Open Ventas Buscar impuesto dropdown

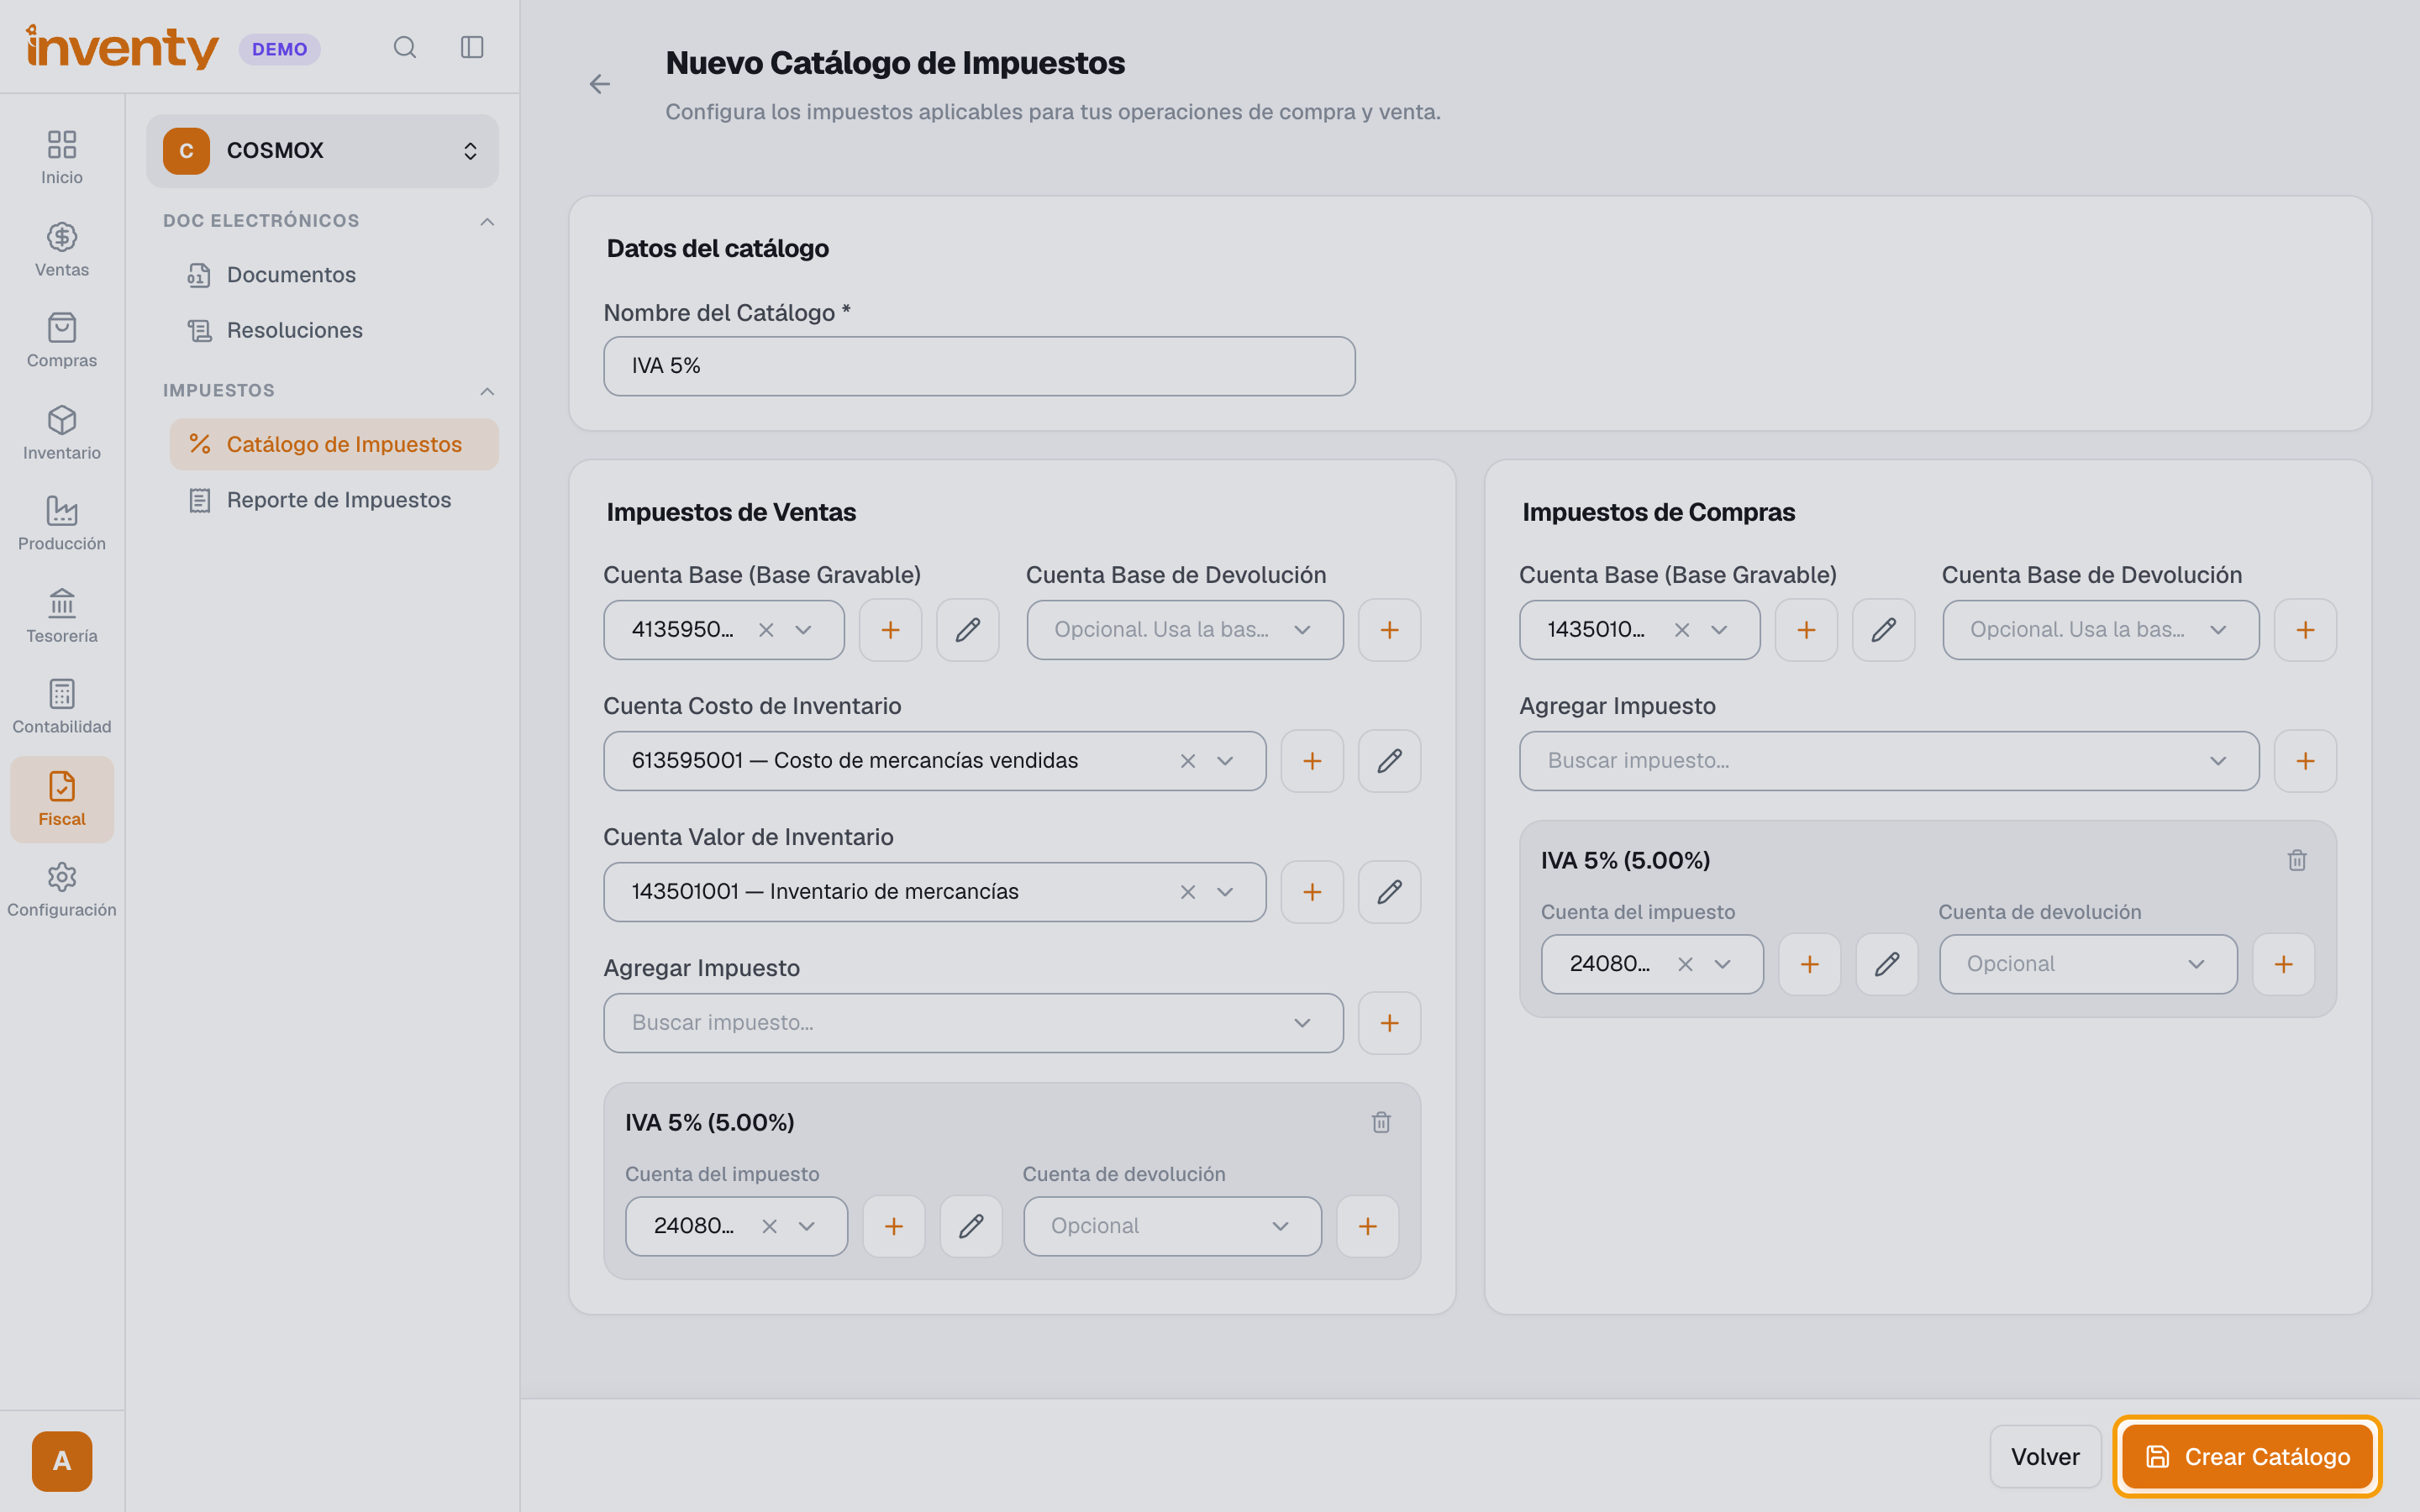[973, 1023]
